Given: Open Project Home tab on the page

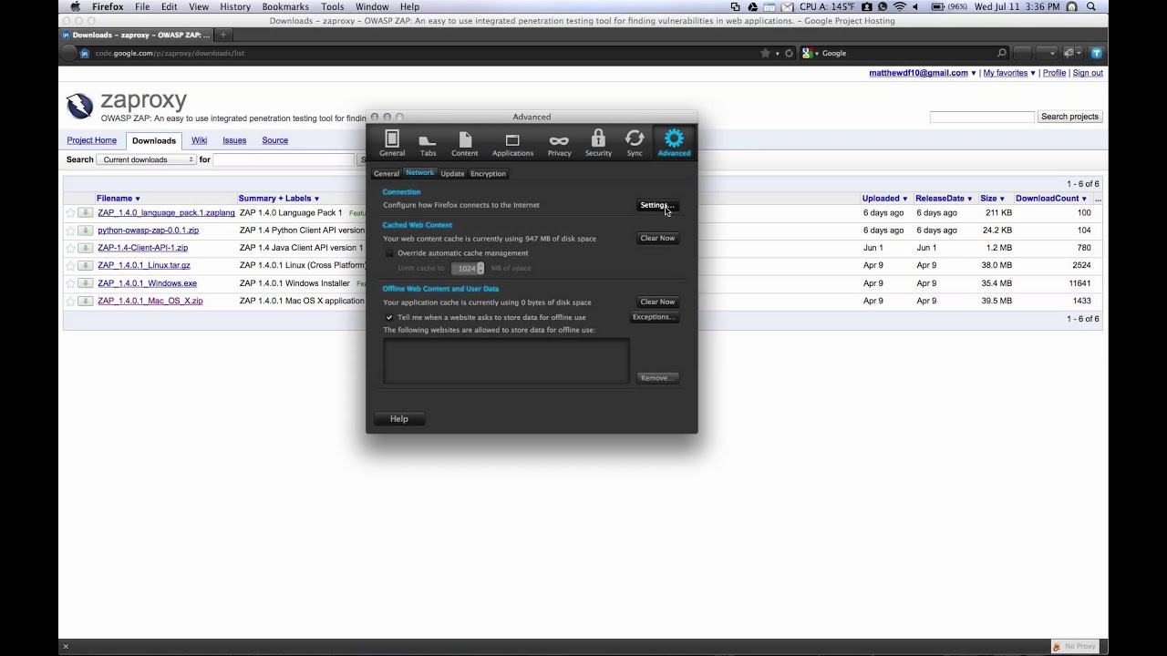Looking at the screenshot, I should point(92,140).
